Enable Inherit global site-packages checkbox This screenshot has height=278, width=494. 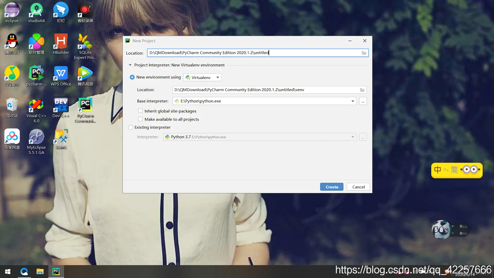coord(140,111)
